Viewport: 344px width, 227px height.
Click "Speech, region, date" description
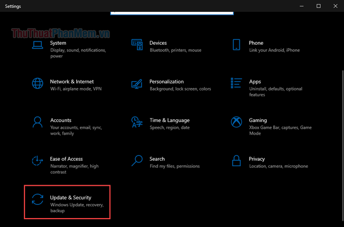[170, 128]
